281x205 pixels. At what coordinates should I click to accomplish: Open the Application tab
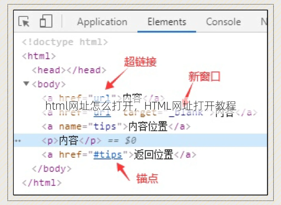tap(102, 22)
